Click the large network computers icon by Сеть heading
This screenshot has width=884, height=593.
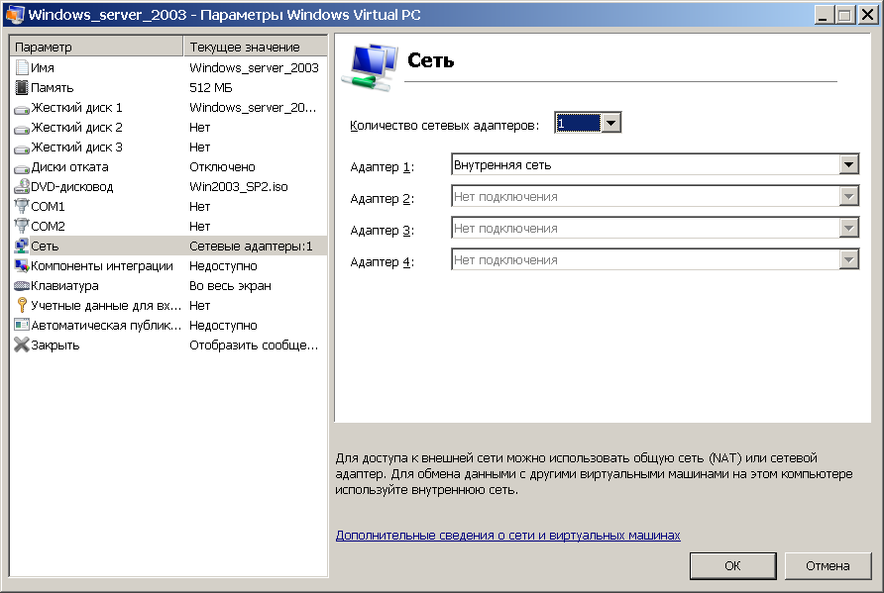click(370, 67)
